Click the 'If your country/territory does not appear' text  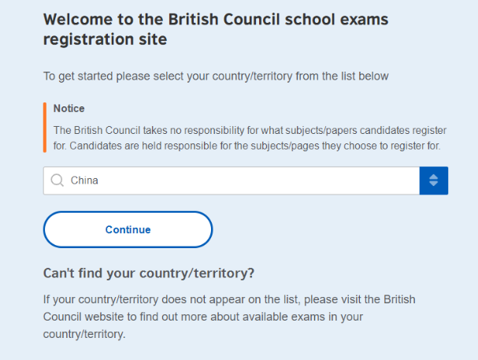pos(229,299)
